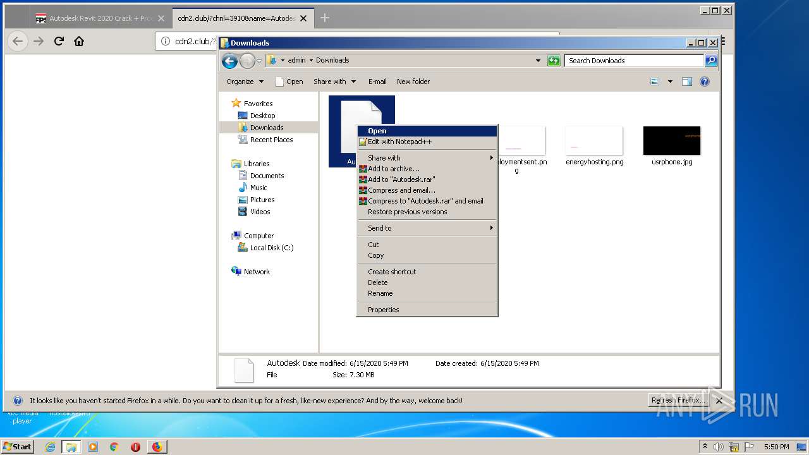Click the search magnifier icon
The image size is (809, 455).
[x=711, y=61]
